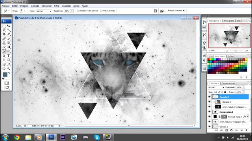The width and height of the screenshot is (252, 141).
Task: Open the Imagem menu
Action: (x=24, y=6)
